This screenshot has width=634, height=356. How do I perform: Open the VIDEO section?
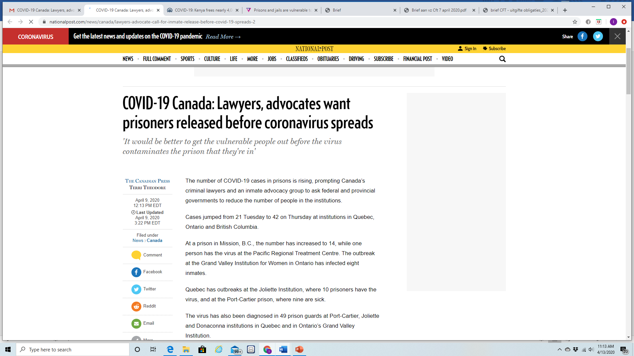pyautogui.click(x=447, y=59)
